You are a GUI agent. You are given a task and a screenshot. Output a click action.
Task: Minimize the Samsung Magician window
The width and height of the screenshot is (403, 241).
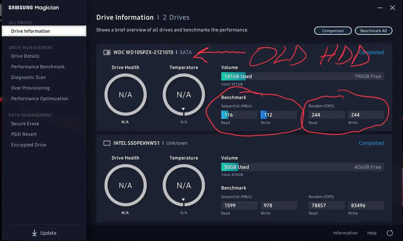pyautogui.click(x=380, y=8)
